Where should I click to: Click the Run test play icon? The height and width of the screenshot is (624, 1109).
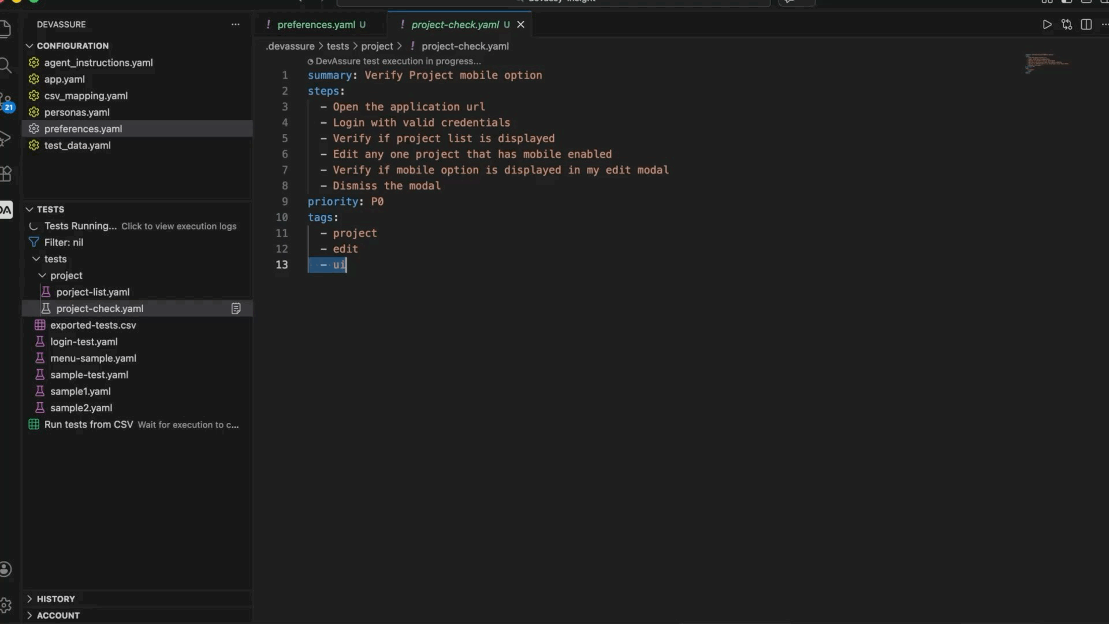tap(1047, 24)
